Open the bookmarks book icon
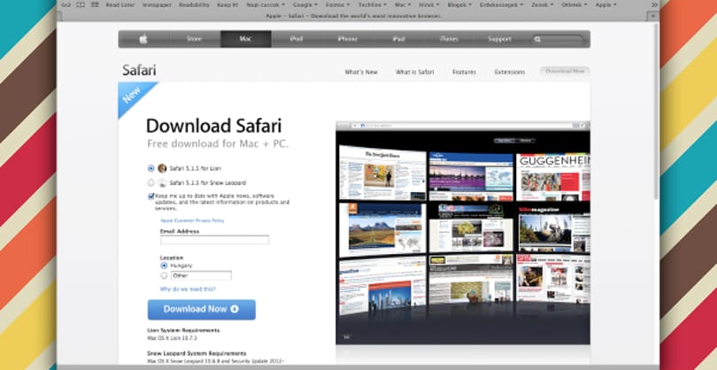 click(81, 5)
